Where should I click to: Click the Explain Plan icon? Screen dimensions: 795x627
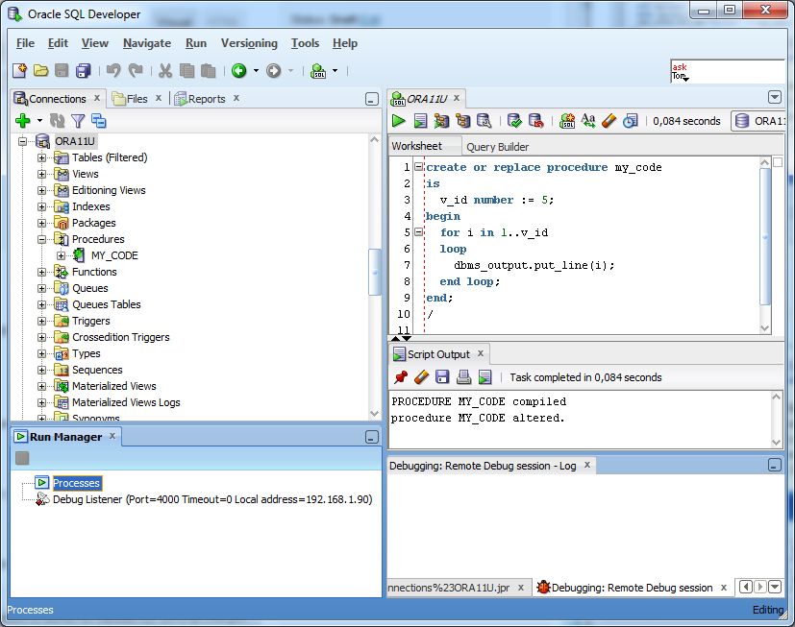(x=463, y=121)
